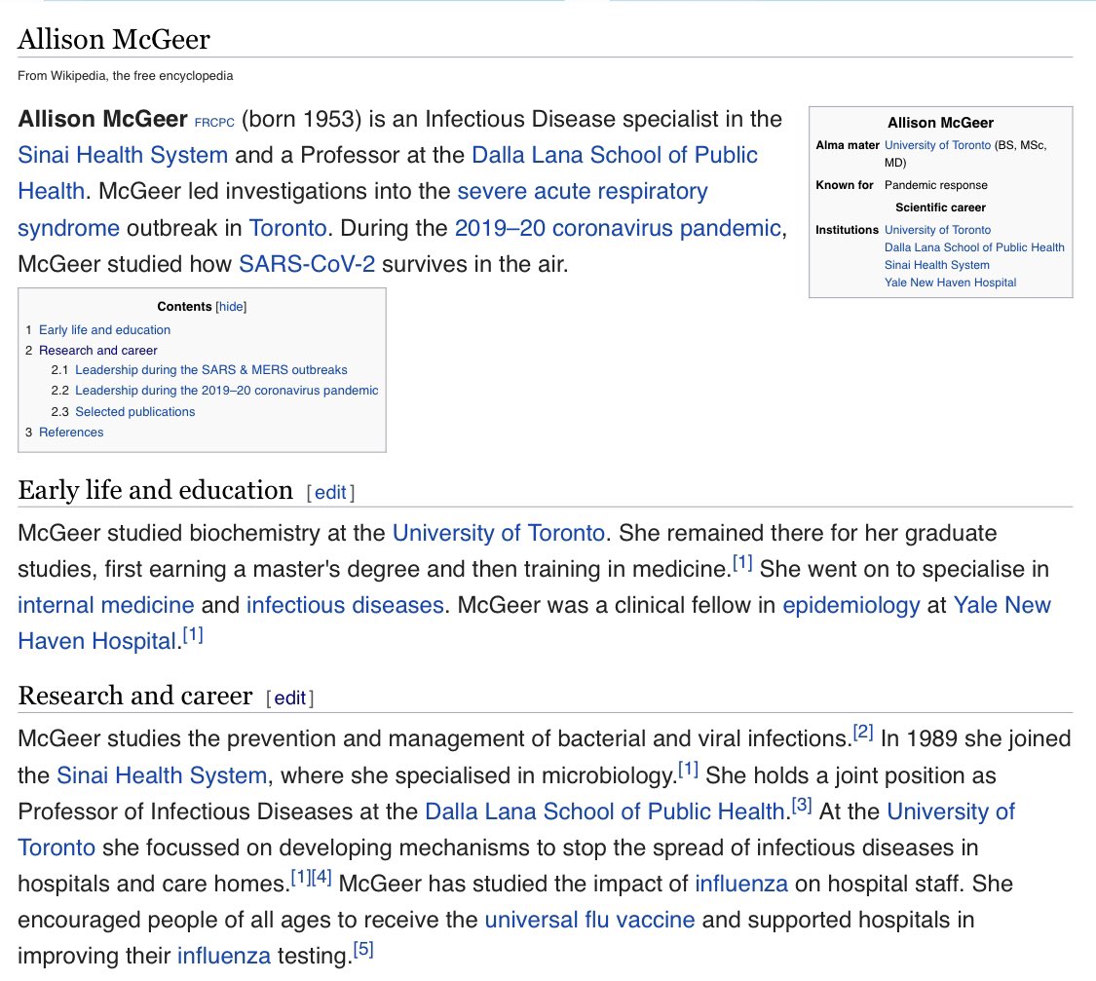Open the universal flu vaccine link
This screenshot has width=1096, height=981.
click(x=589, y=920)
